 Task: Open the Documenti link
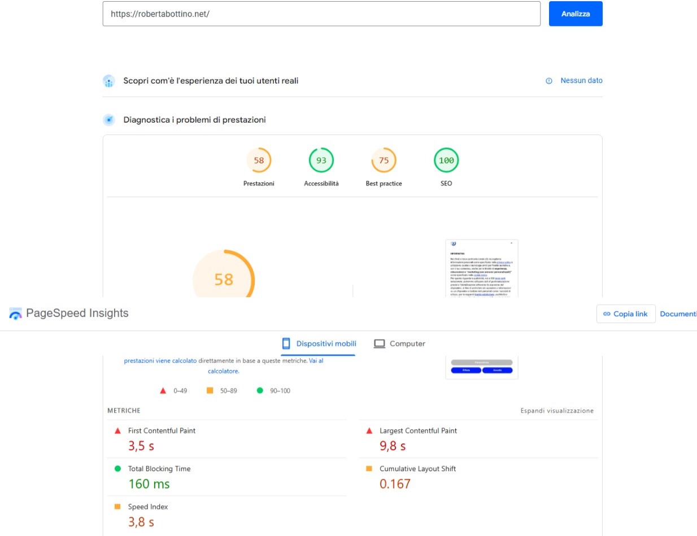(678, 313)
